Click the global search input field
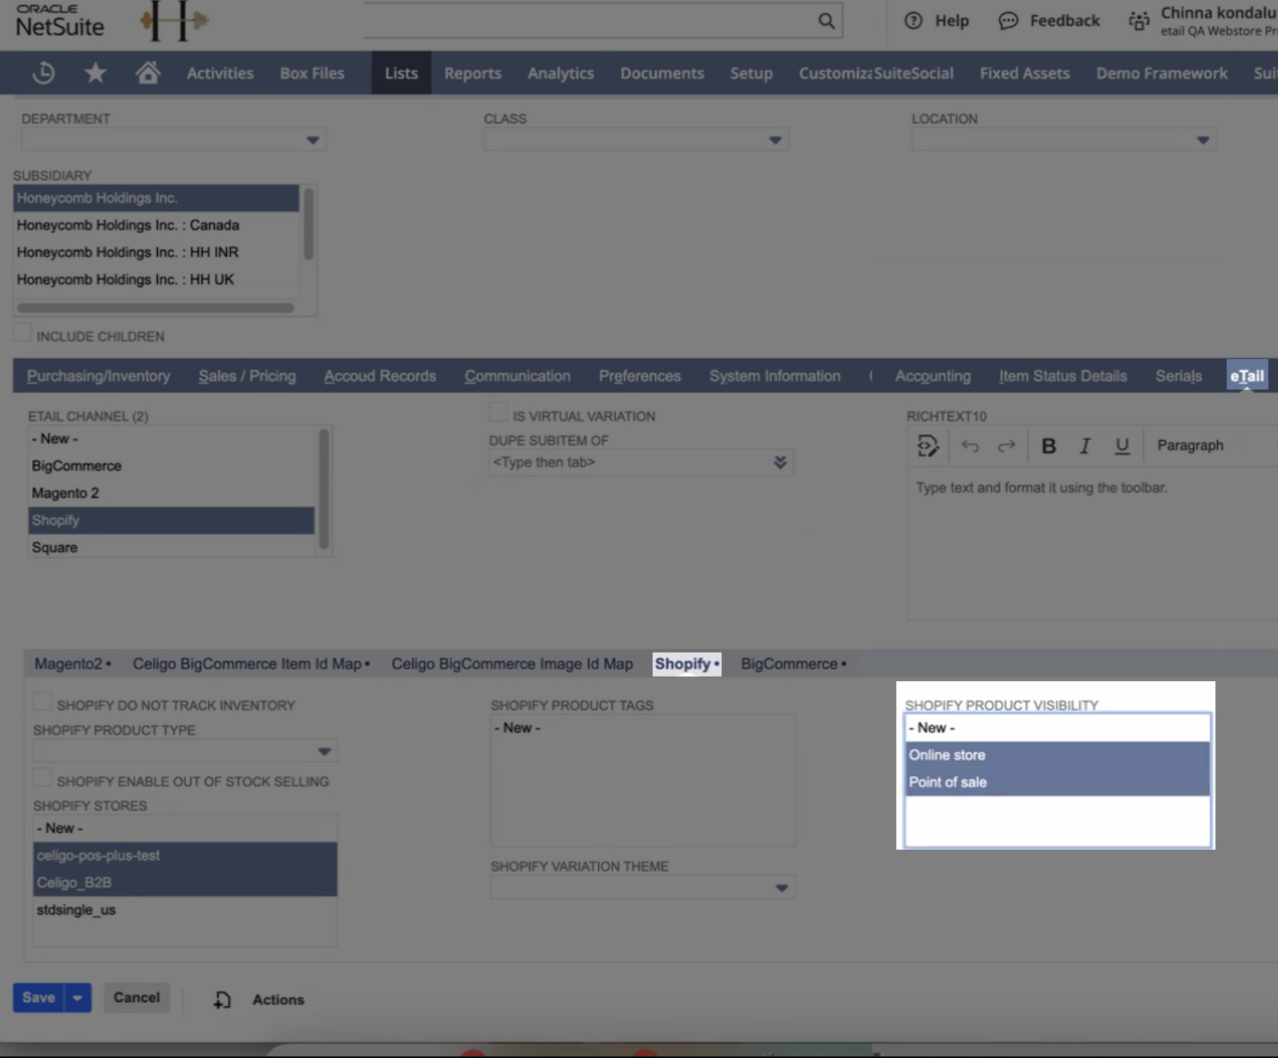1278x1058 pixels. pyautogui.click(x=588, y=21)
